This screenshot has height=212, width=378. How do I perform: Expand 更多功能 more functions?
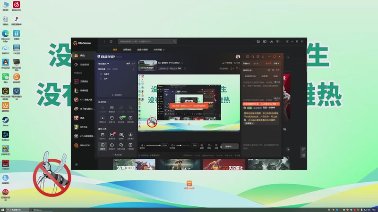[x=117, y=155]
